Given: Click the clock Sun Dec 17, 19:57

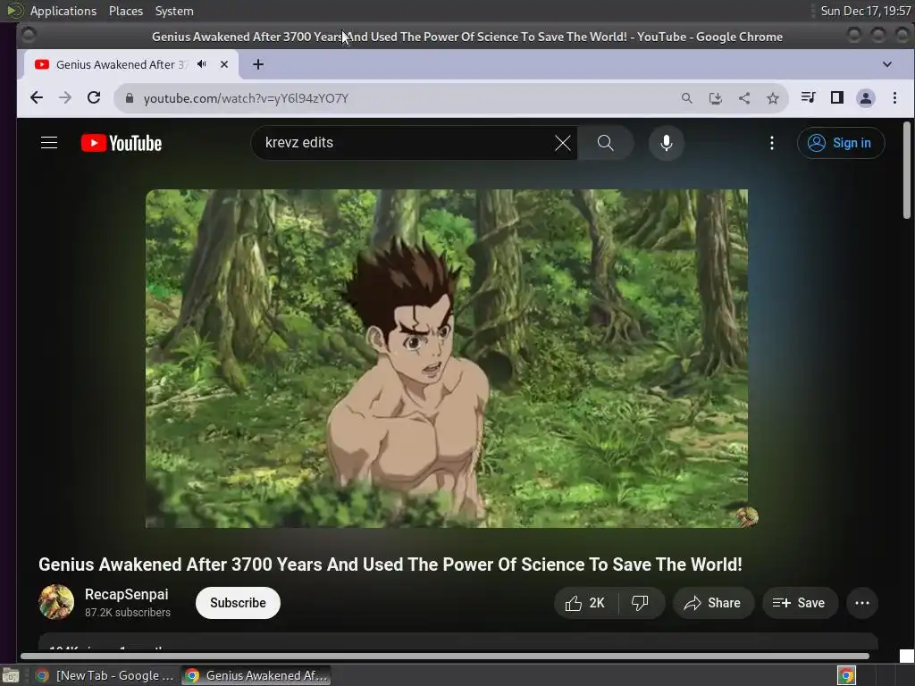Looking at the screenshot, I should [865, 11].
